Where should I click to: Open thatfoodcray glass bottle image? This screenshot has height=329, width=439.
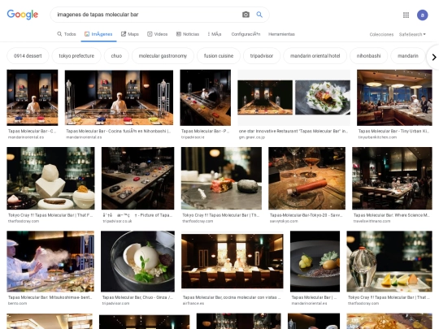[389, 262]
